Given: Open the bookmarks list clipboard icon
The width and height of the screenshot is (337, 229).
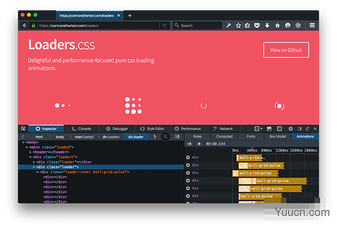Looking at the screenshot, I should (247, 26).
